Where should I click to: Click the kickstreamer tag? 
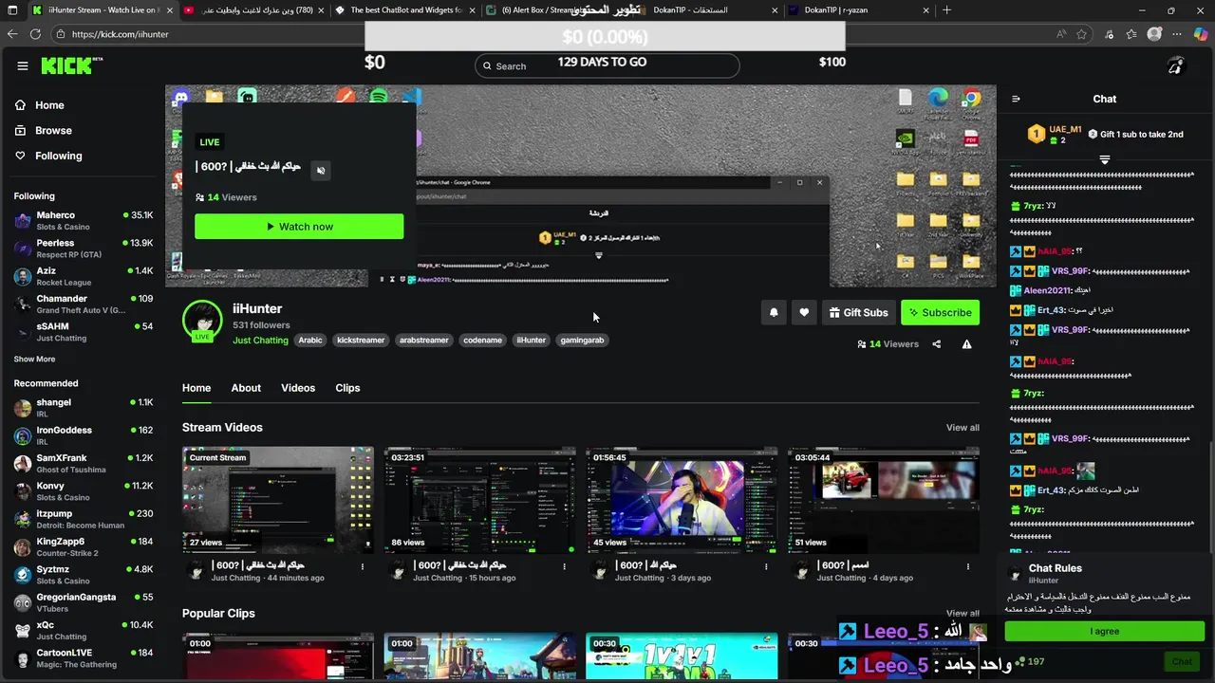[x=361, y=340]
